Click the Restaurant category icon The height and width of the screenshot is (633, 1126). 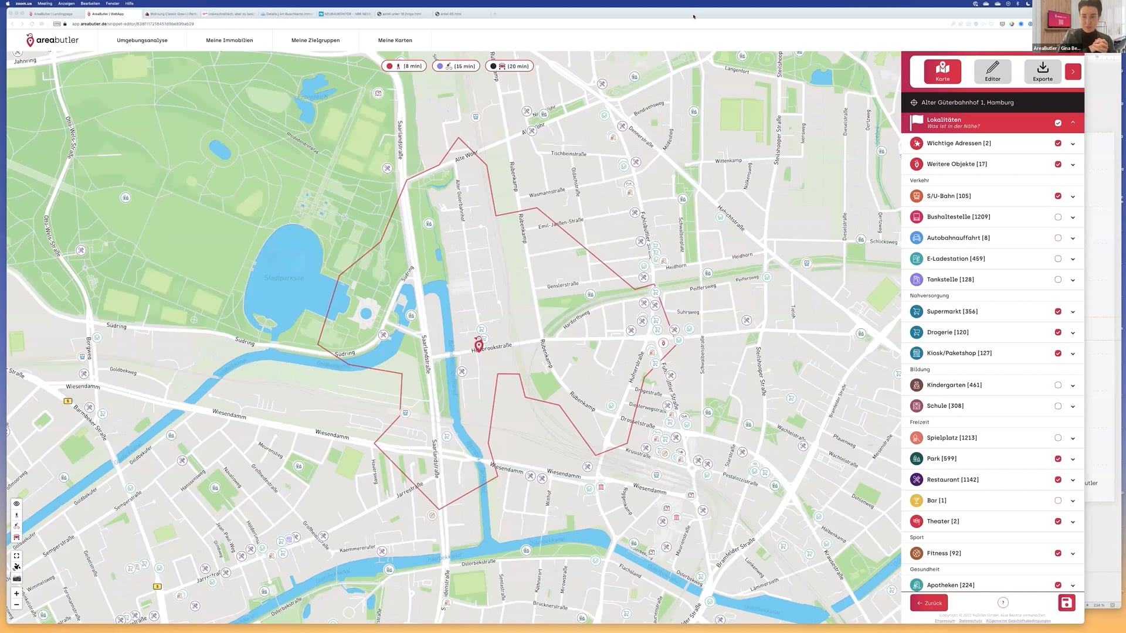point(916,479)
